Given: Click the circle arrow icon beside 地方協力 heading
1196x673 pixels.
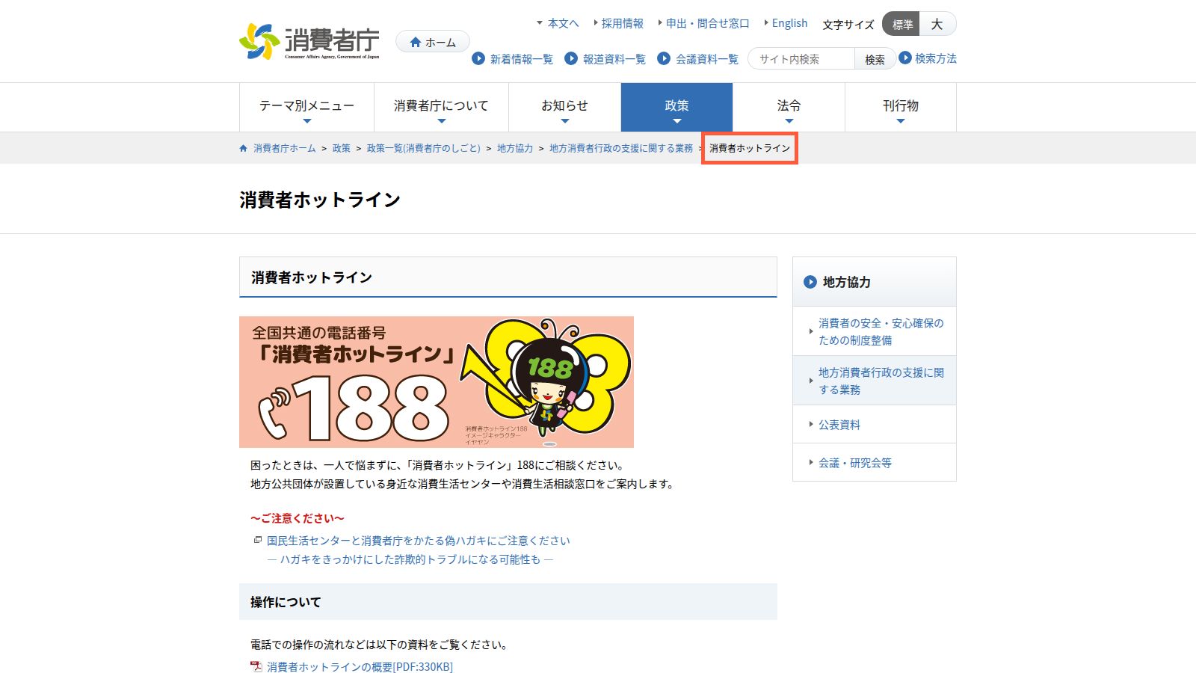Looking at the screenshot, I should tap(810, 282).
